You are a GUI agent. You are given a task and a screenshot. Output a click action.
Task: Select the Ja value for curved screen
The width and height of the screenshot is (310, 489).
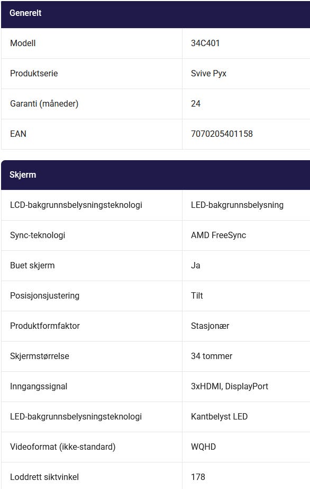click(196, 265)
